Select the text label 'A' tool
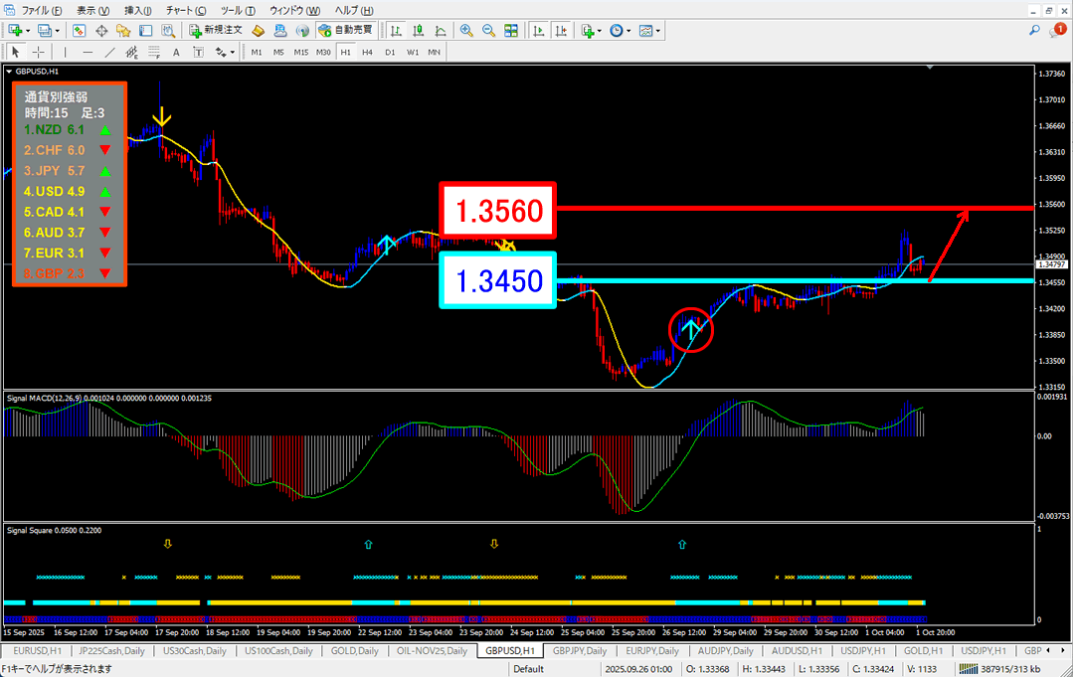1074x677 pixels. point(176,52)
